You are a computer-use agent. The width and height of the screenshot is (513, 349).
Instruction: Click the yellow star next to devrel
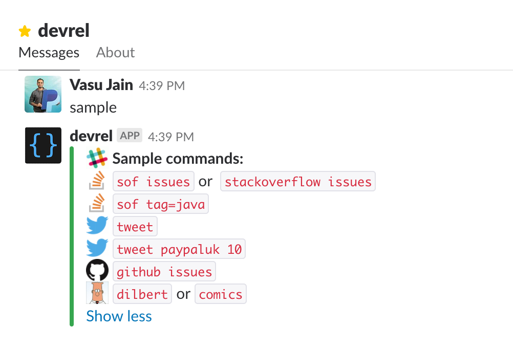click(x=25, y=32)
